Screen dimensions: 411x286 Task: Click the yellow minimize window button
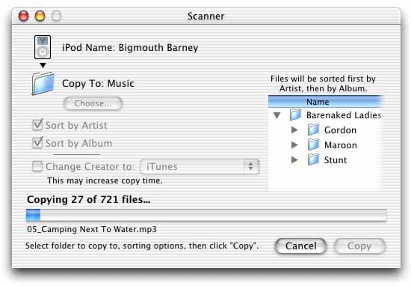click(40, 16)
